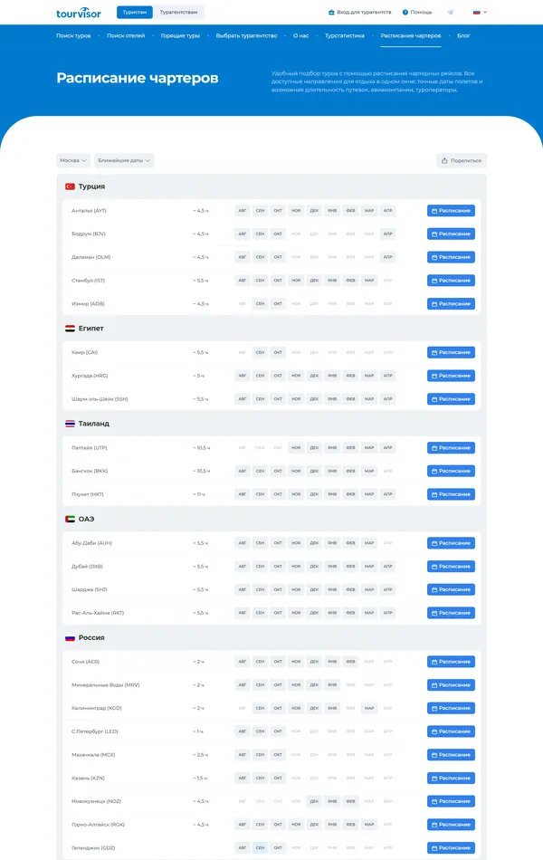Image resolution: width=543 pixels, height=860 pixels.
Task: Select the СЕН month chip for Анталья
Action: (x=260, y=210)
